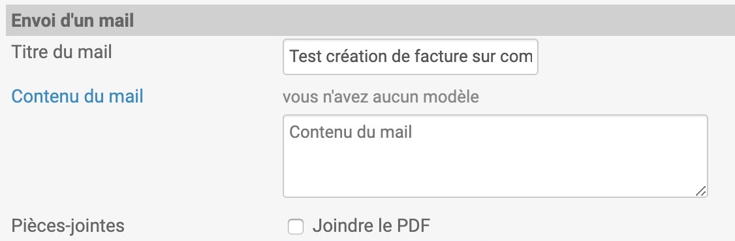Click the word PDF next to the checkbox
The image size is (735, 241).
click(x=413, y=226)
